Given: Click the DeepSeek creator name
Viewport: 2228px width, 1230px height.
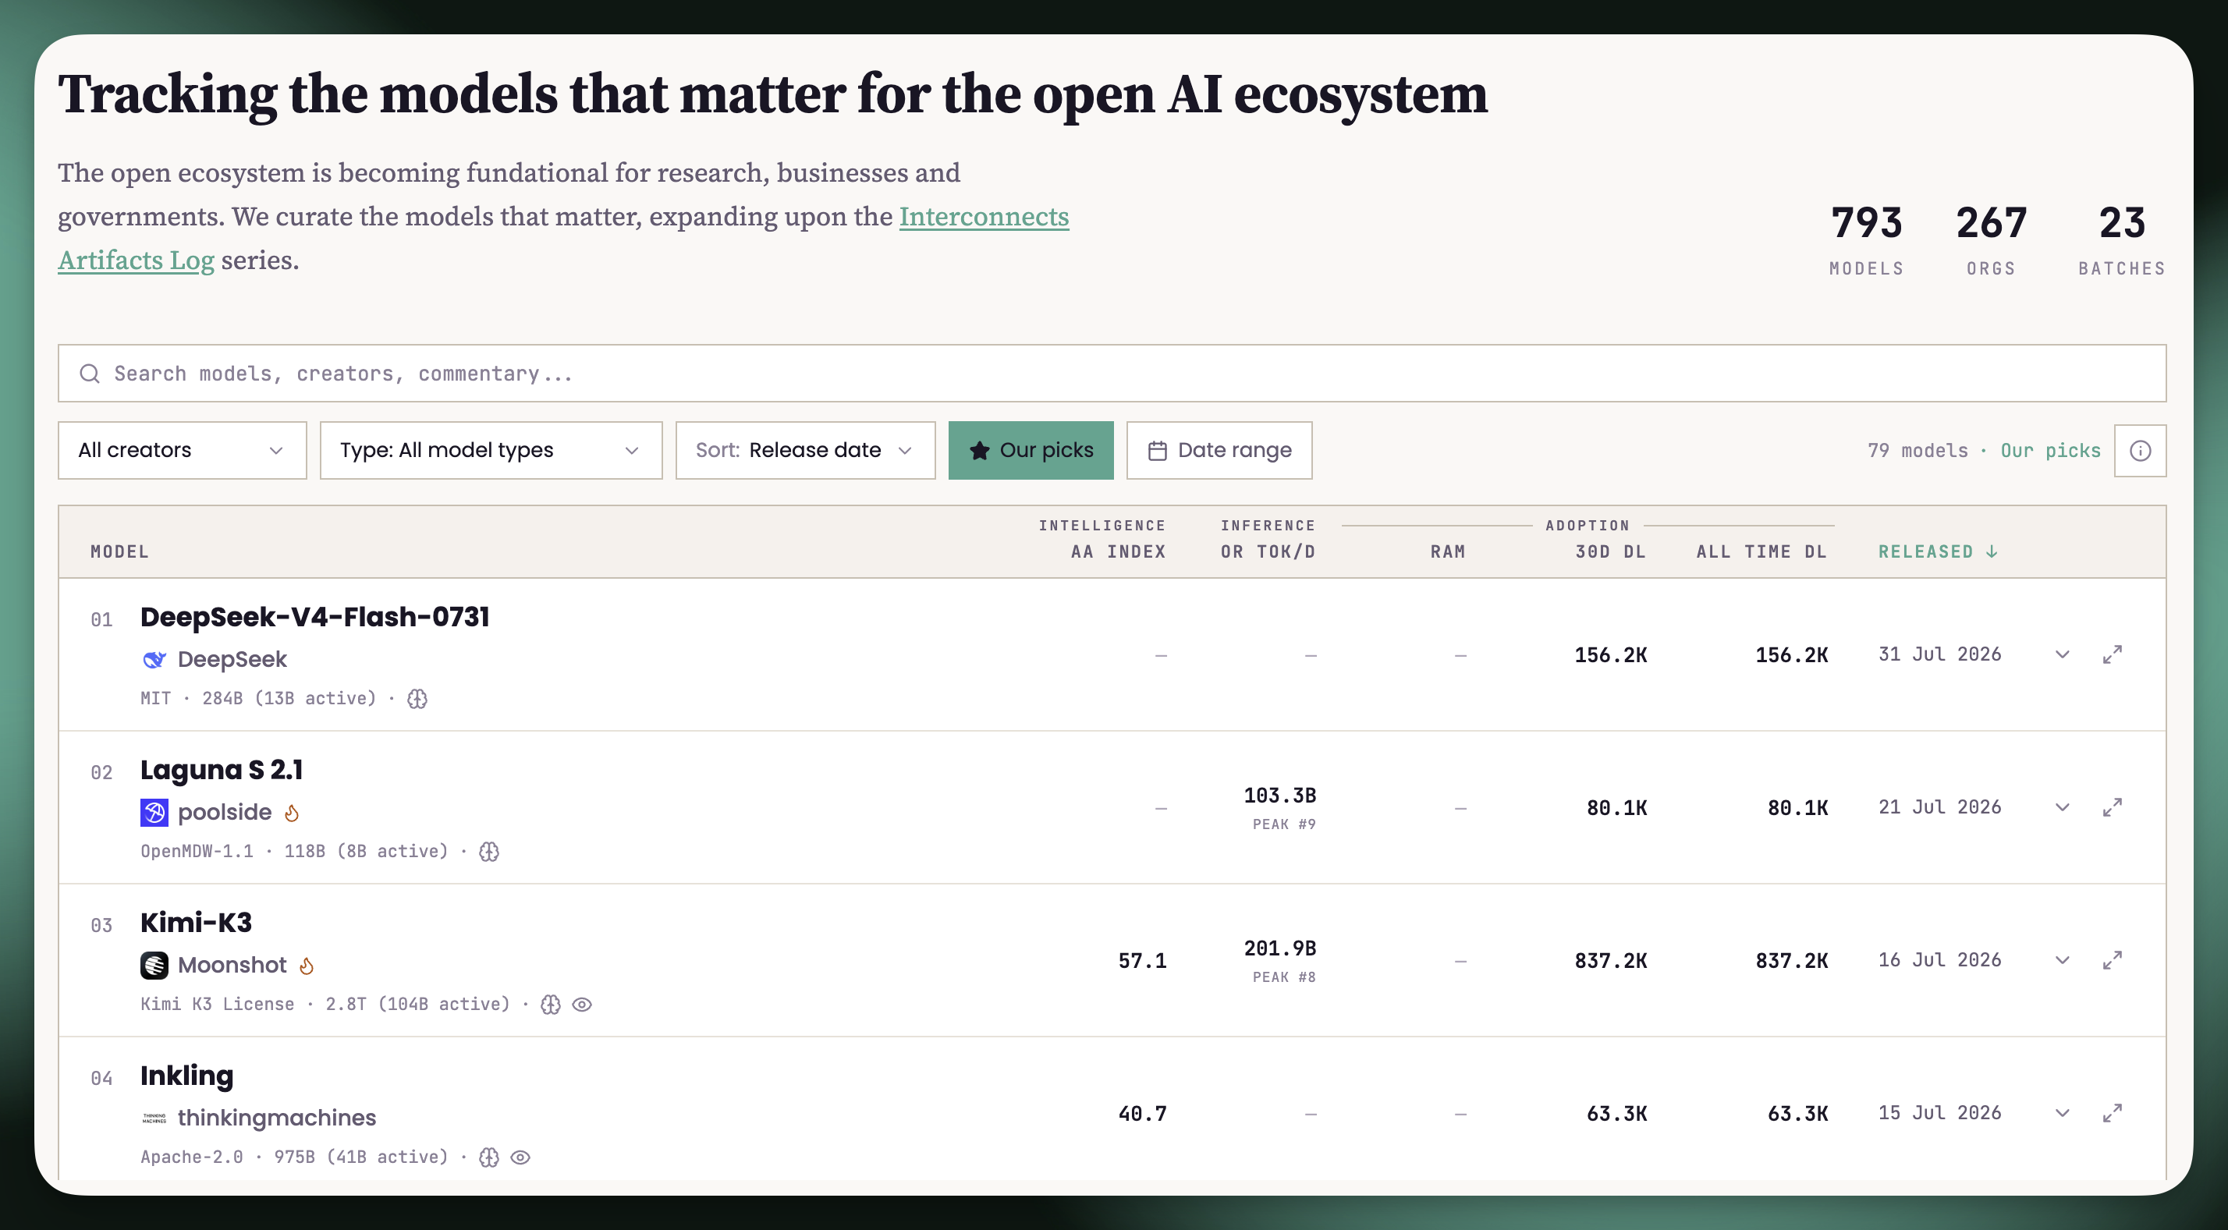Looking at the screenshot, I should 232,660.
